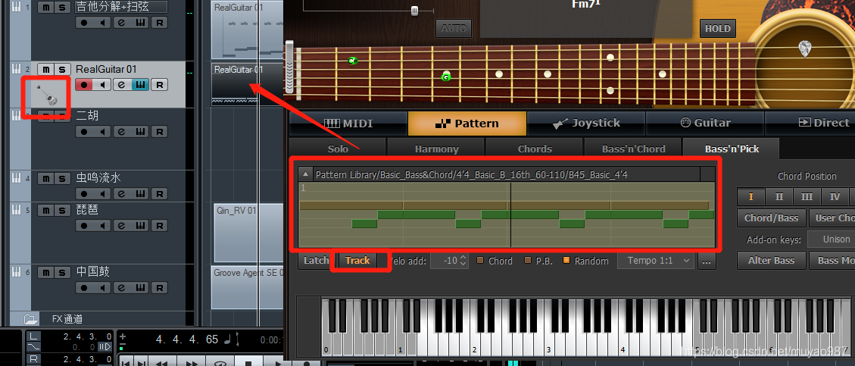Open instrument editor on 琵琶 track

[140, 225]
